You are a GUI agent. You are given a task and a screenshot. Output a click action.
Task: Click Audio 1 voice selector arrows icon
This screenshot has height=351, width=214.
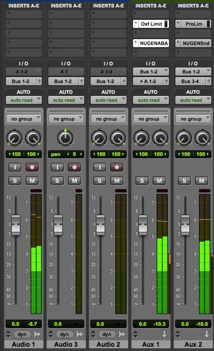pos(8,334)
